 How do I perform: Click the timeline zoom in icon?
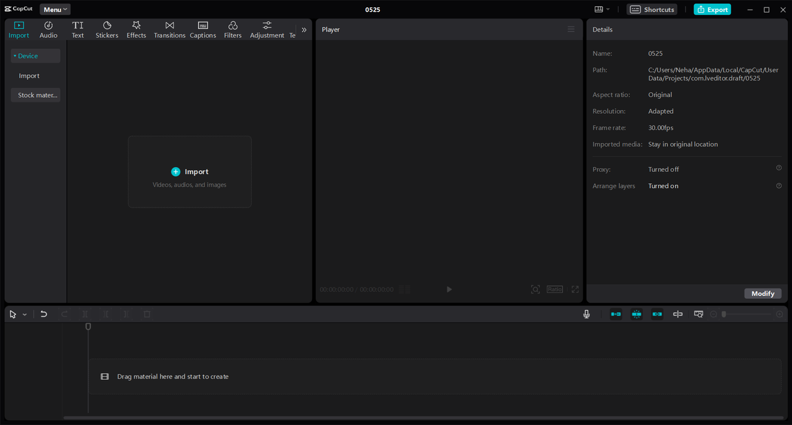click(x=780, y=314)
